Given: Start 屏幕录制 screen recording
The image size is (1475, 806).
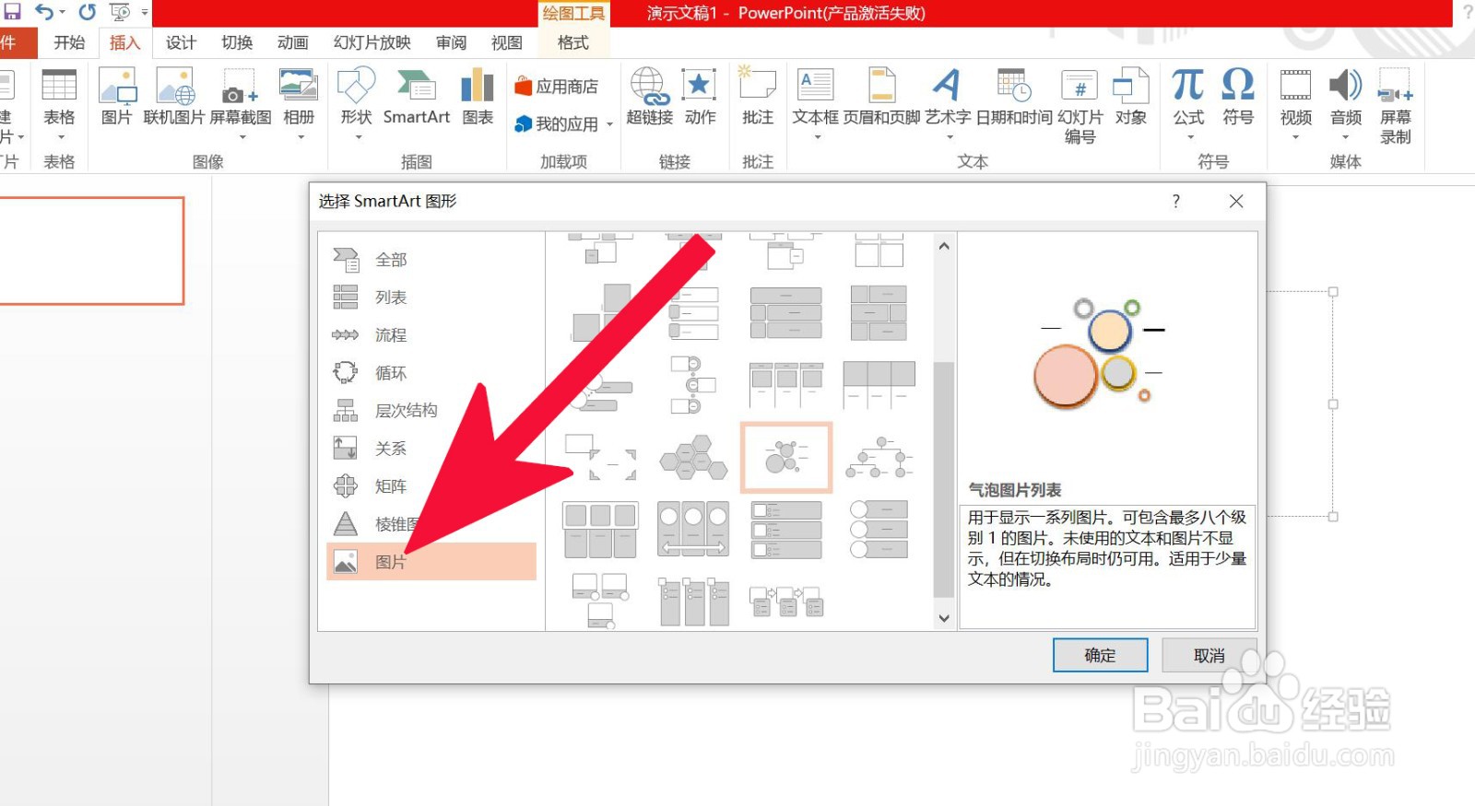Looking at the screenshot, I should click(x=1396, y=106).
